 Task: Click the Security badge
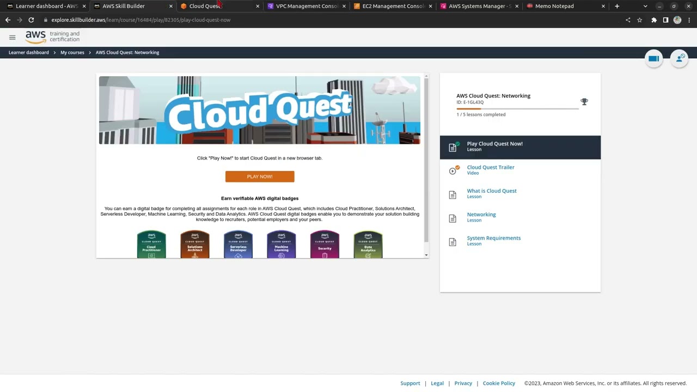325,244
